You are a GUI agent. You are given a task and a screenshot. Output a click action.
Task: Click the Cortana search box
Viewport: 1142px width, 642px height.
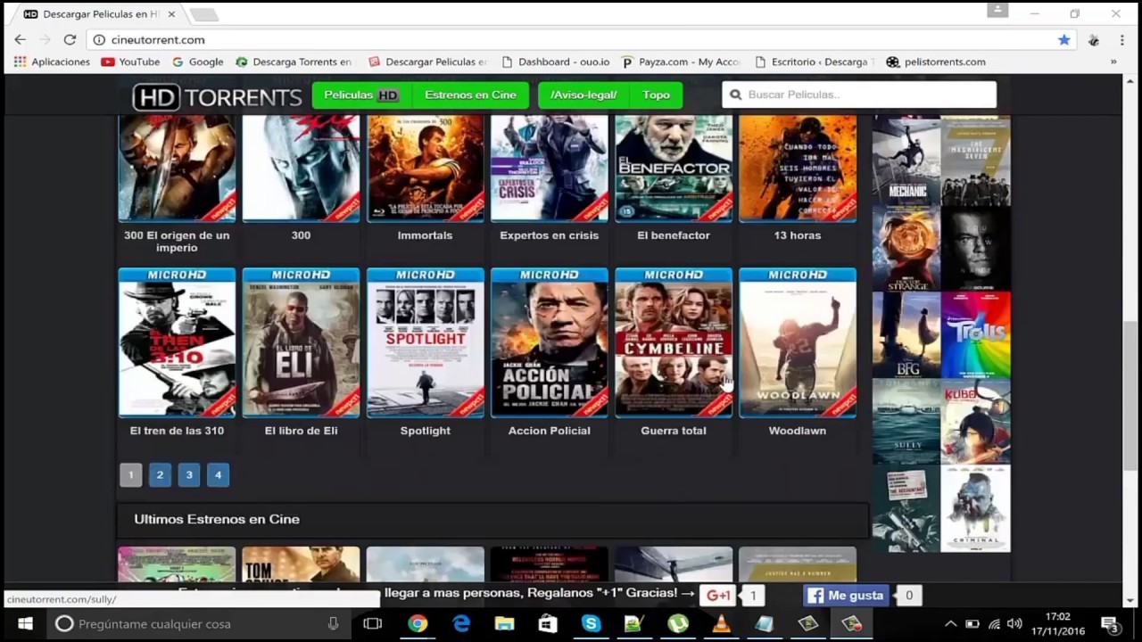point(198,624)
